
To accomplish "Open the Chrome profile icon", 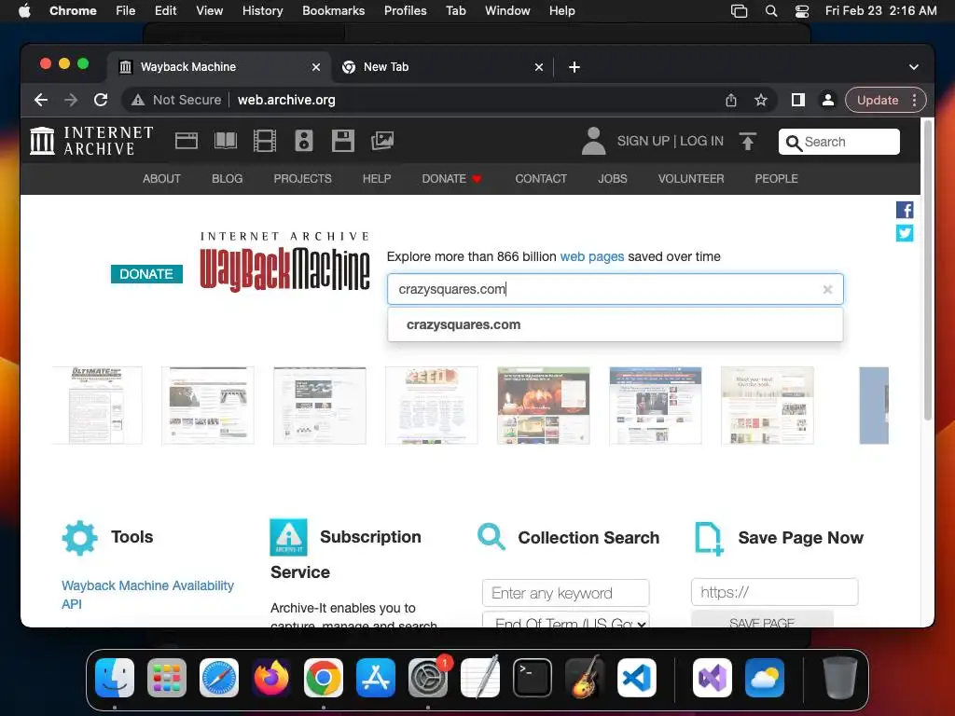I will (828, 100).
